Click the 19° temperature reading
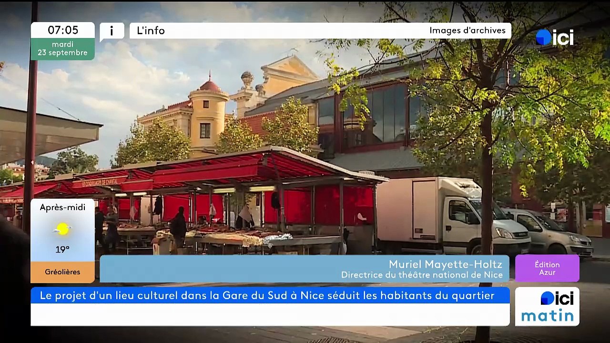The width and height of the screenshot is (610, 343). click(x=62, y=249)
